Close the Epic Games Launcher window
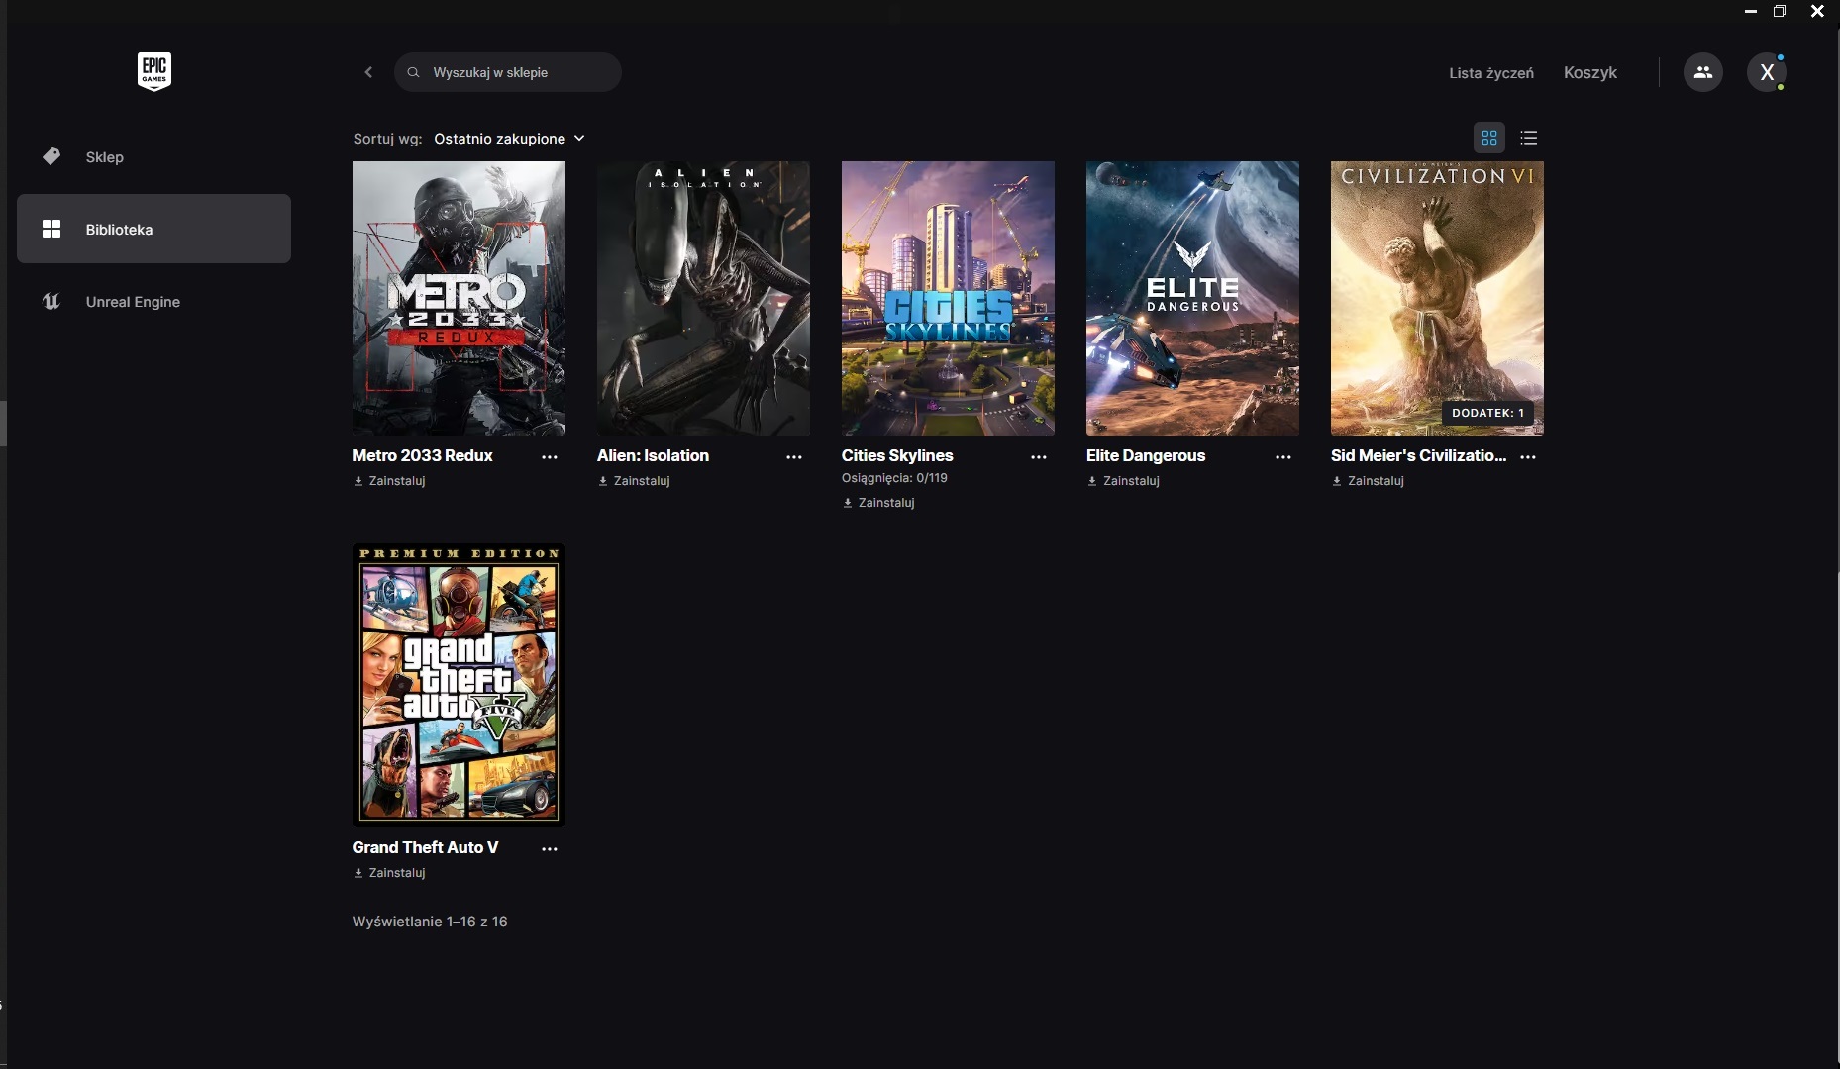Viewport: 1840px width, 1069px height. pyautogui.click(x=1817, y=11)
